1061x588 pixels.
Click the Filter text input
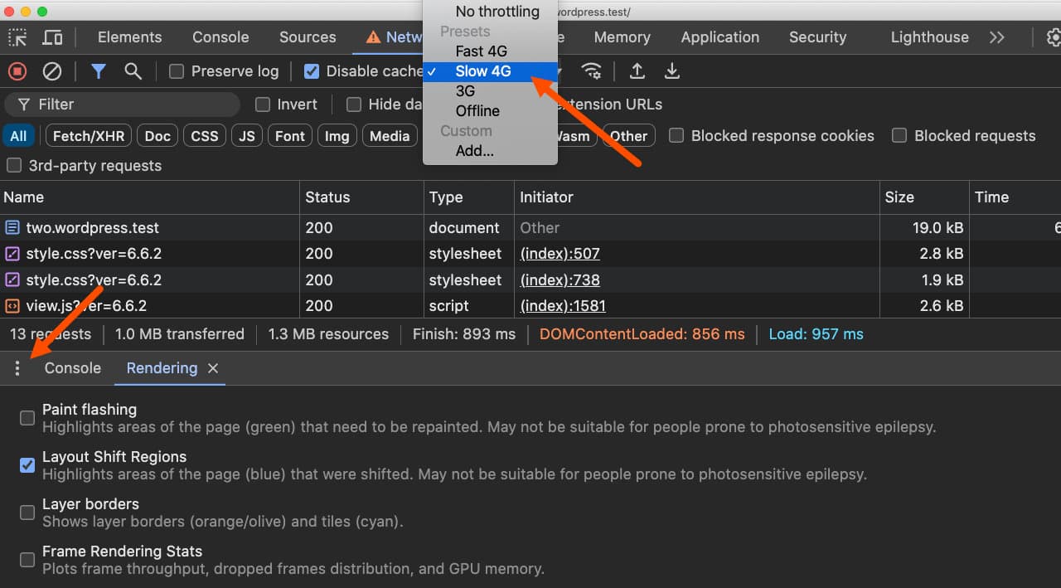[x=122, y=104]
